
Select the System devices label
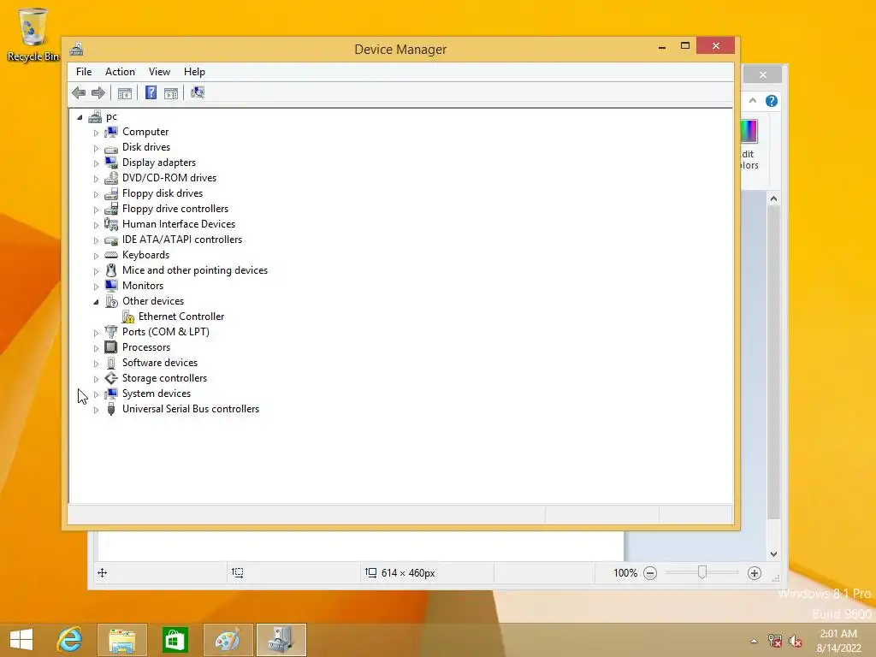click(x=157, y=394)
